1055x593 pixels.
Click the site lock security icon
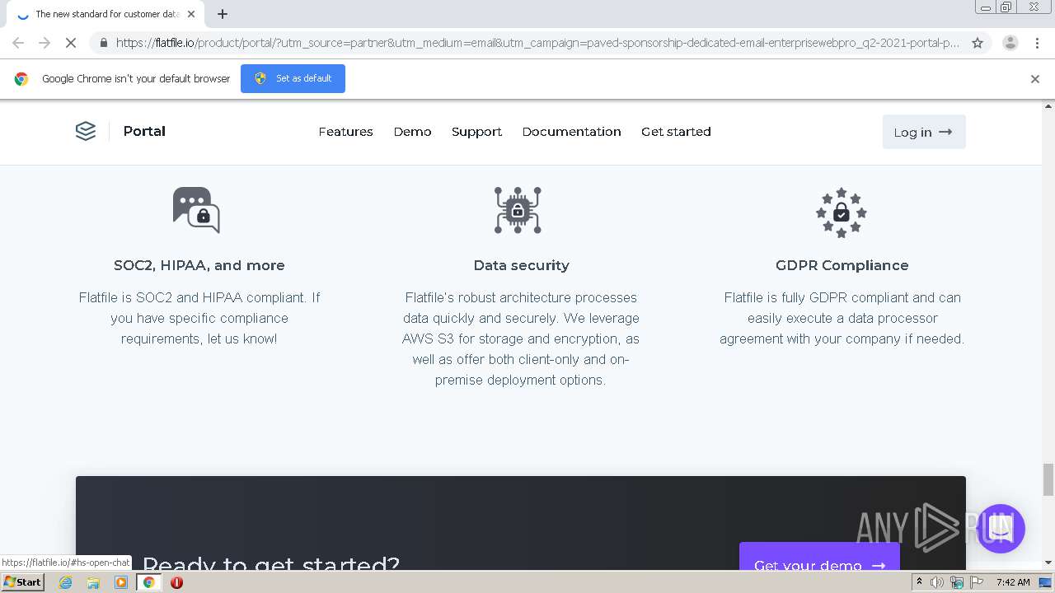(103, 43)
